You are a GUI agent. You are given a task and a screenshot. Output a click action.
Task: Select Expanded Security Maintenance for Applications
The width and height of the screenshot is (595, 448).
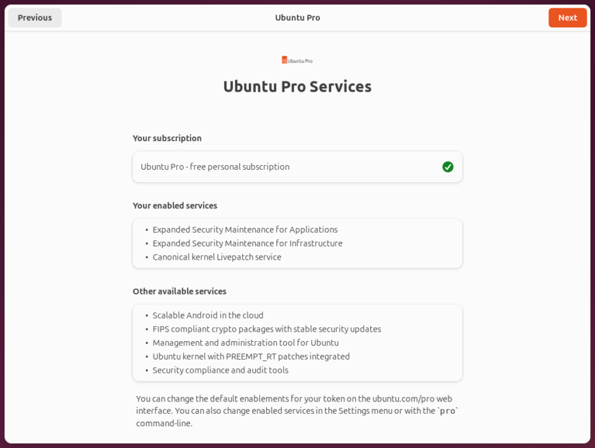coord(245,229)
